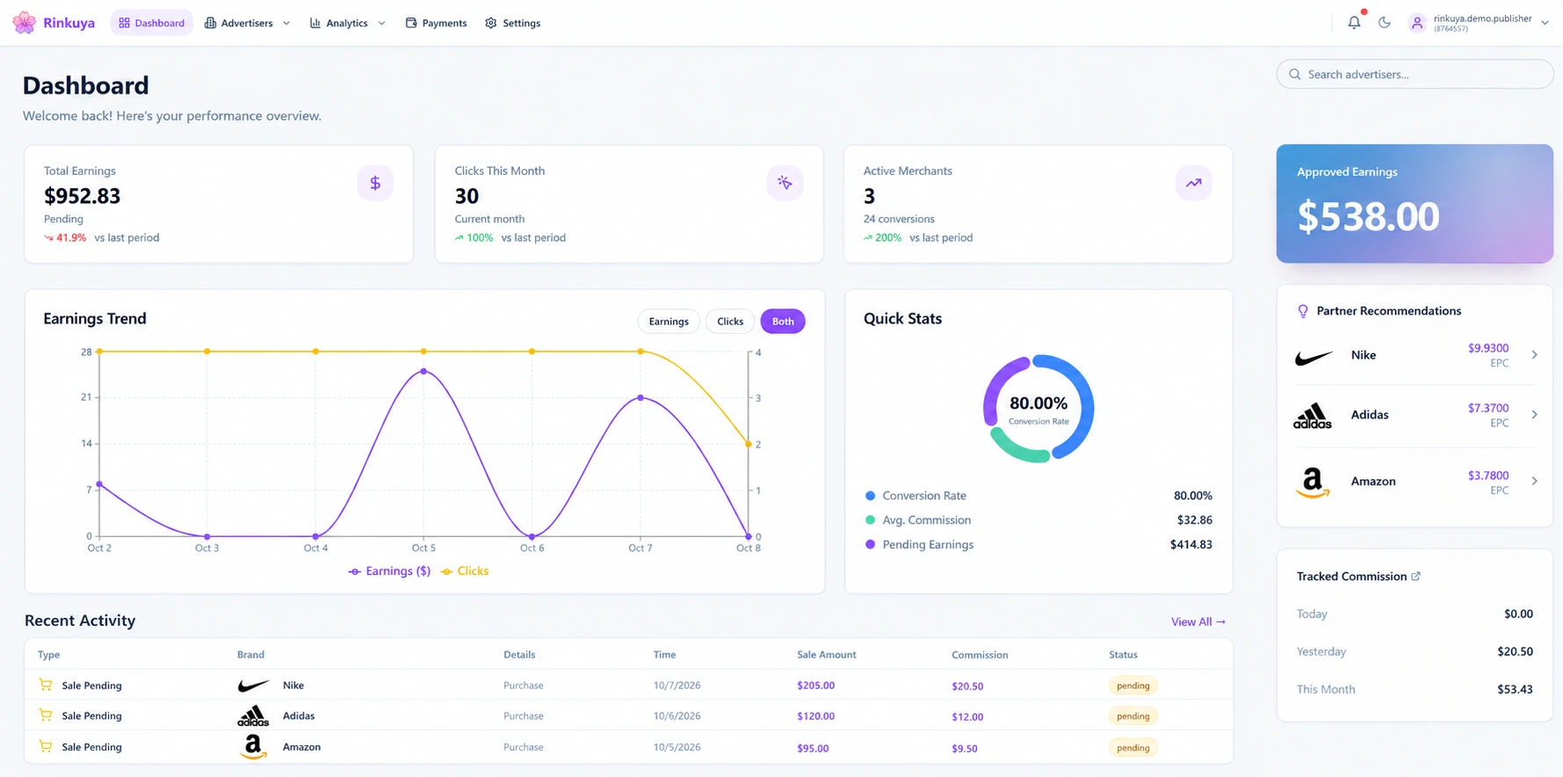Screen dimensions: 1563x777
Task: Open the notifications bell
Action: (1354, 23)
